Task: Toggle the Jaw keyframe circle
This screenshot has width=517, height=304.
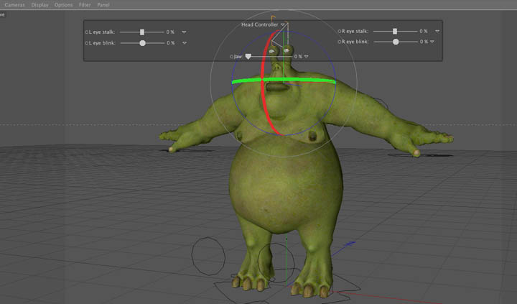Action: (231, 57)
